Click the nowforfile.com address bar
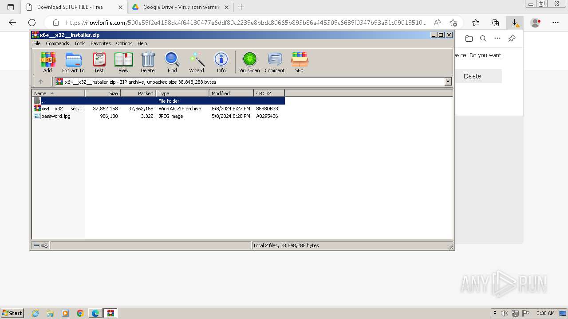Viewport: 568px width, 319px height. (x=246, y=23)
